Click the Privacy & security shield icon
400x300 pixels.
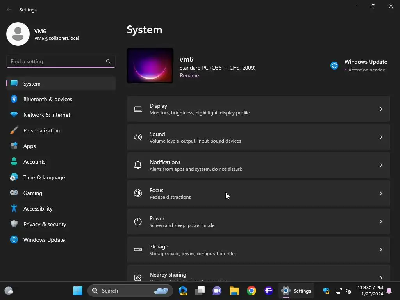coord(14,224)
